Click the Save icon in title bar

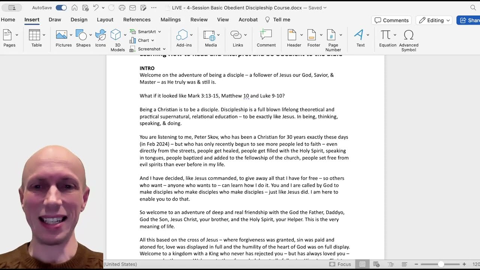85,7
